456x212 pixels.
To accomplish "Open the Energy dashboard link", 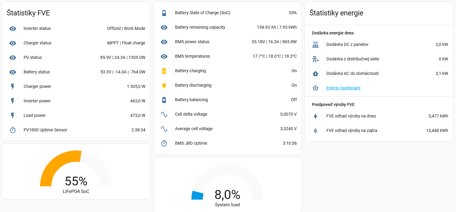I will (343, 88).
